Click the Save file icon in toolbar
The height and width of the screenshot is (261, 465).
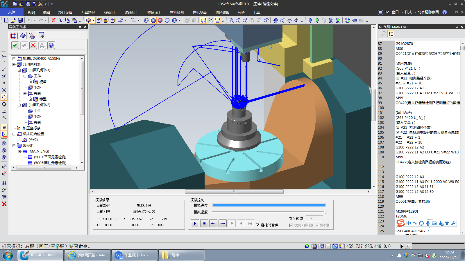point(20,20)
